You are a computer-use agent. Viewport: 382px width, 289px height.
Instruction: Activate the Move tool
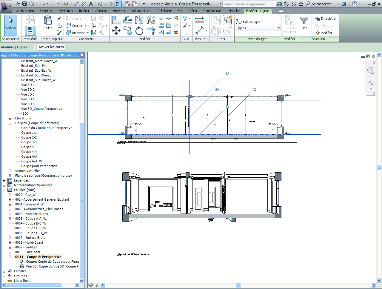pyautogui.click(x=116, y=30)
